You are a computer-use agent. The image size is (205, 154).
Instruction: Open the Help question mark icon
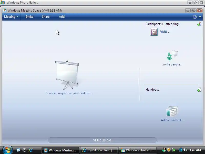195,17
